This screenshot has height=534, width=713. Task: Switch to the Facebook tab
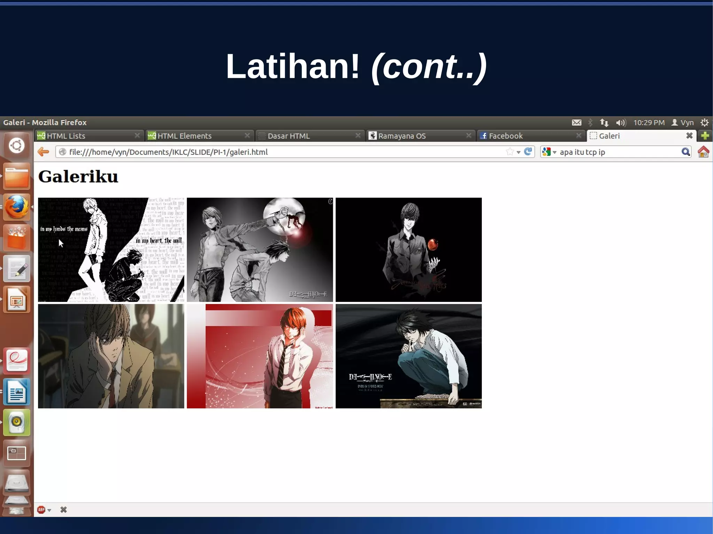(x=531, y=136)
